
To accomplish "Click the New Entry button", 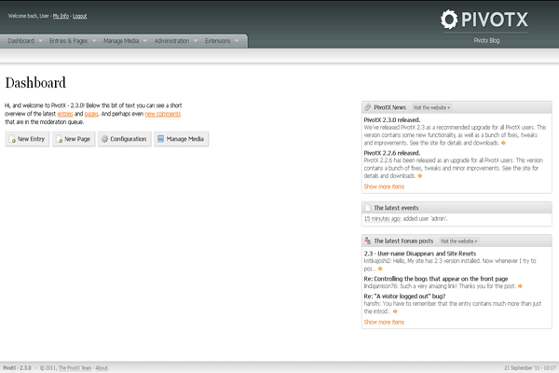I will click(27, 139).
